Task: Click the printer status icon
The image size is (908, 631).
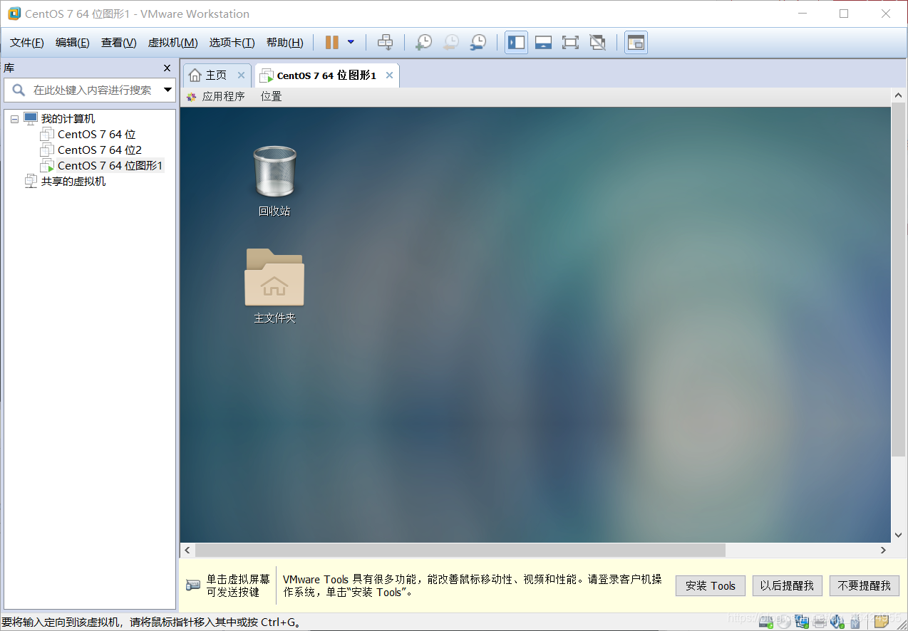Action: (x=820, y=622)
